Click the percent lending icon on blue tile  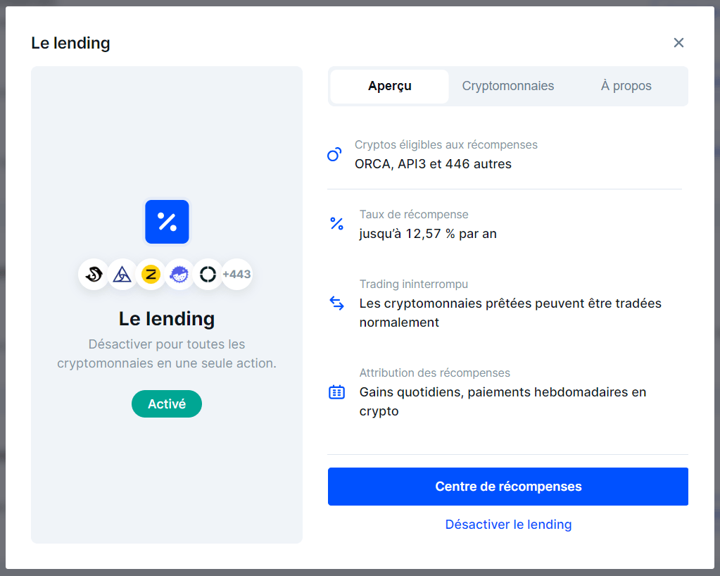[x=166, y=221]
